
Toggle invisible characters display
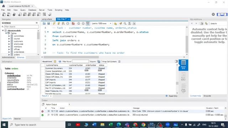130,23
